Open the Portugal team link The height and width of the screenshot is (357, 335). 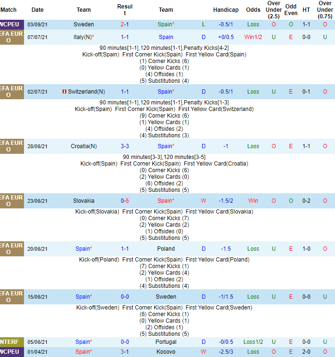click(x=166, y=342)
